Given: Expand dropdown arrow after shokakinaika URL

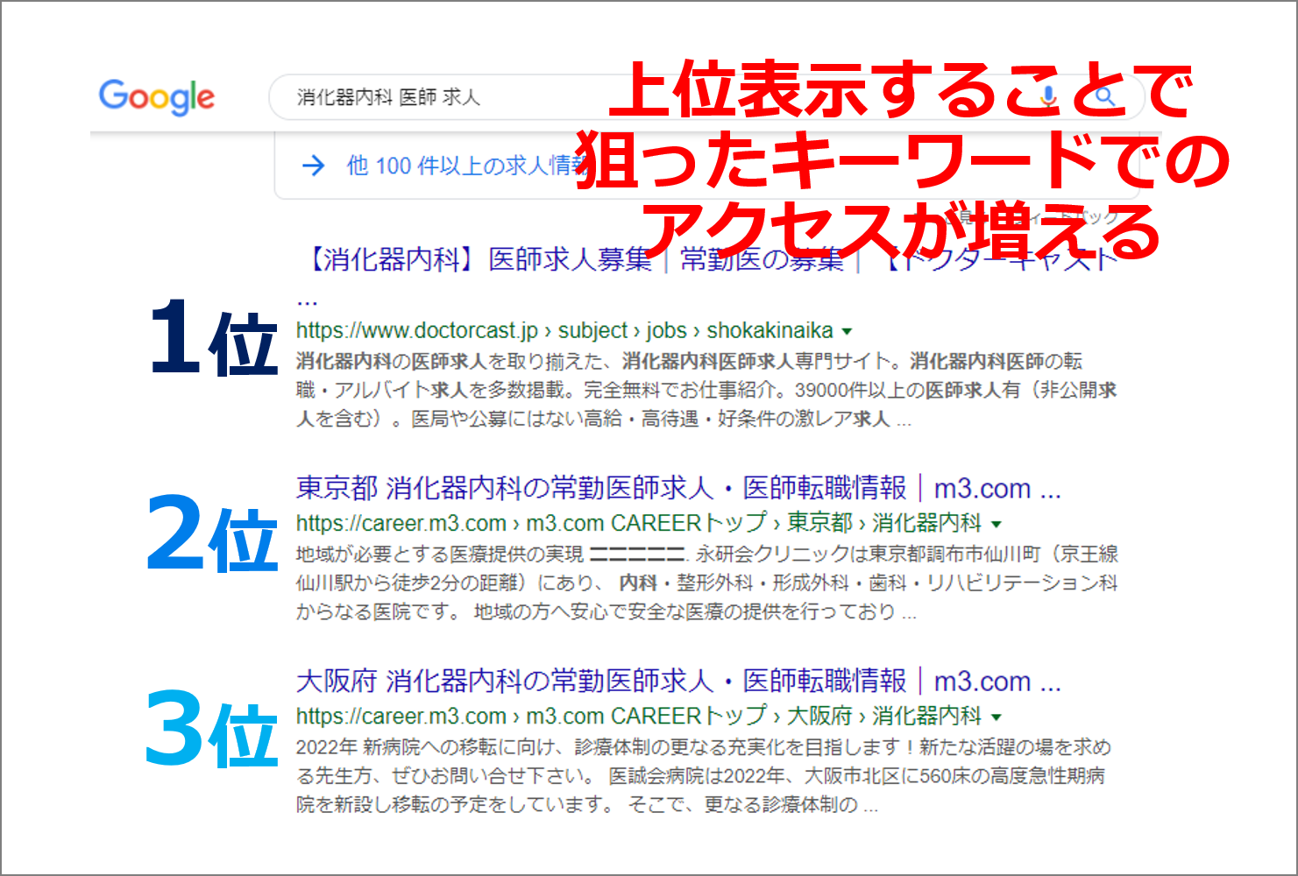Looking at the screenshot, I should tap(847, 331).
